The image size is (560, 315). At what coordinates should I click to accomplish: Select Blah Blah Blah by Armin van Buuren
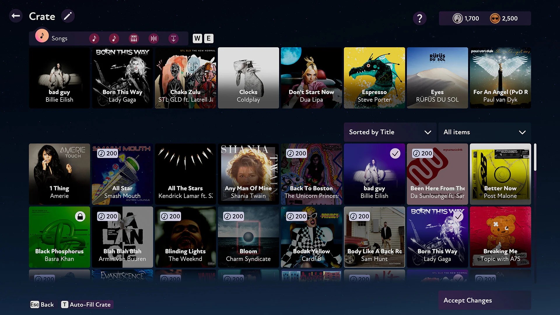tap(122, 237)
